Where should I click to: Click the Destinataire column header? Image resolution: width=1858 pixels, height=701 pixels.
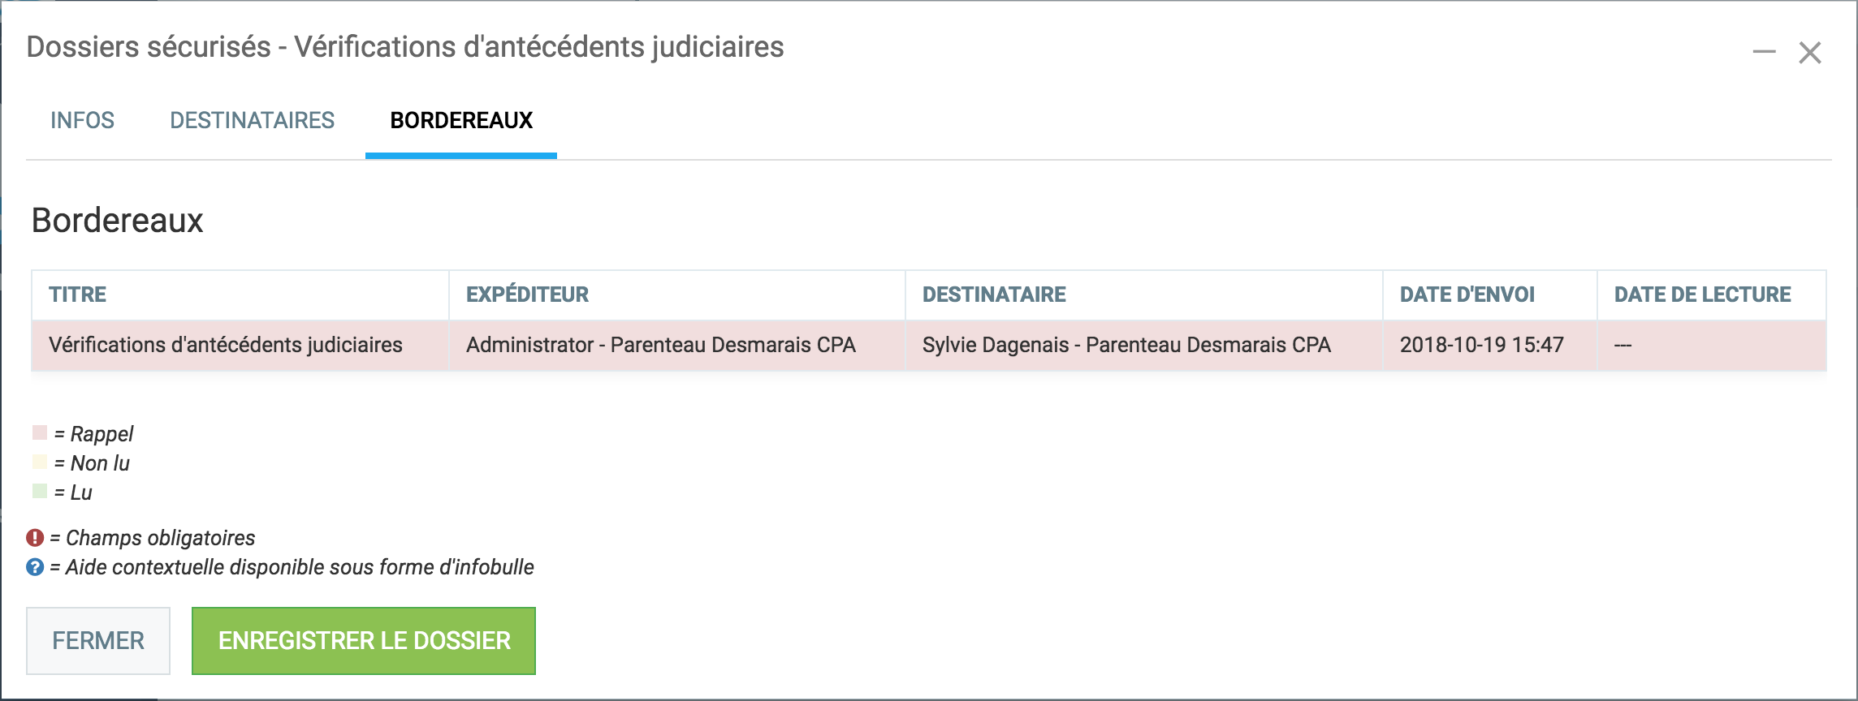point(994,295)
